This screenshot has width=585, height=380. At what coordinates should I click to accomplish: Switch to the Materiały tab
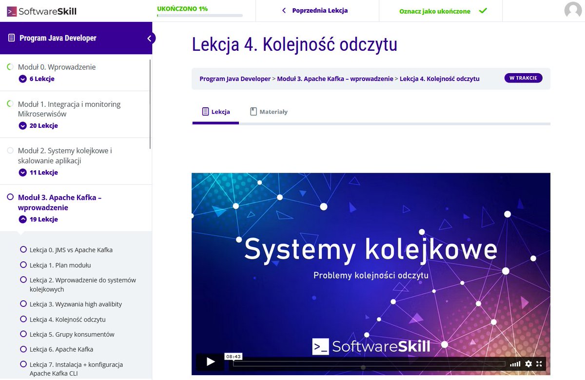tap(269, 112)
